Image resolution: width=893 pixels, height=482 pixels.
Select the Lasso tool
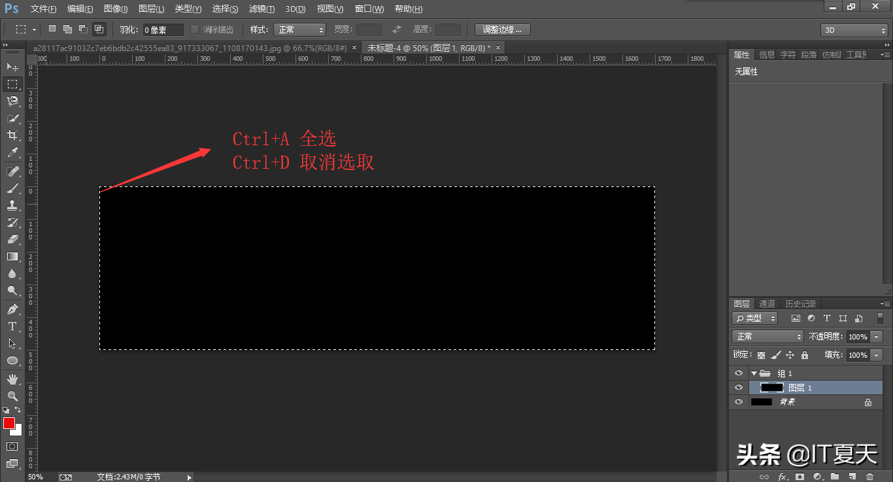pos(12,101)
